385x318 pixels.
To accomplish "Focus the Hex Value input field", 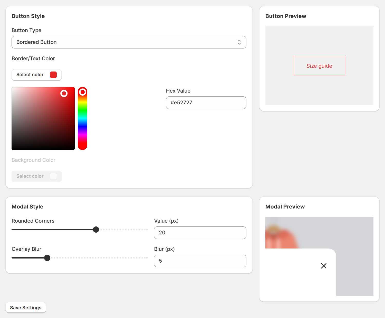I will click(206, 103).
